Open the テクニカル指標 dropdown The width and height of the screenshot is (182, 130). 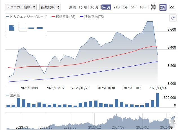click(21, 7)
